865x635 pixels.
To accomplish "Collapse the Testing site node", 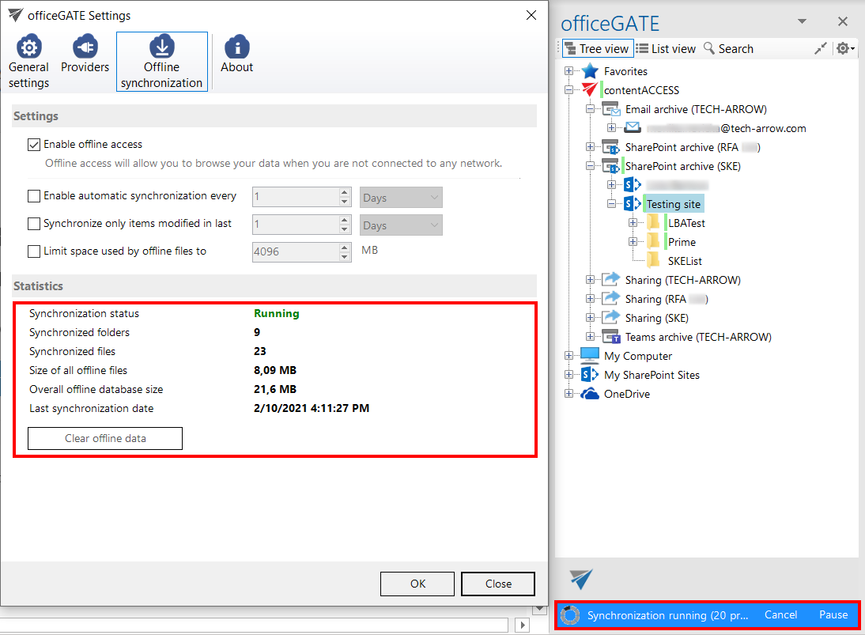I will click(x=611, y=204).
